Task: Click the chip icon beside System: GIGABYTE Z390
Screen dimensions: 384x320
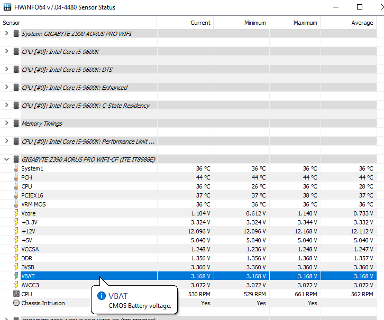Action: [16, 33]
